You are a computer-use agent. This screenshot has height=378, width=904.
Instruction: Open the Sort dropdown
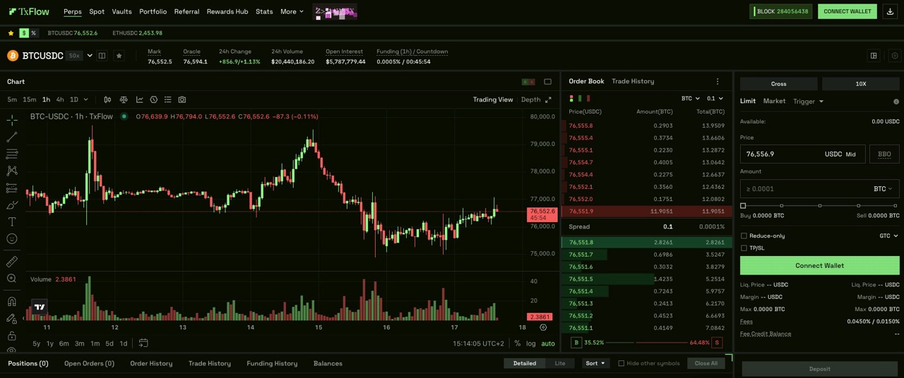point(595,363)
